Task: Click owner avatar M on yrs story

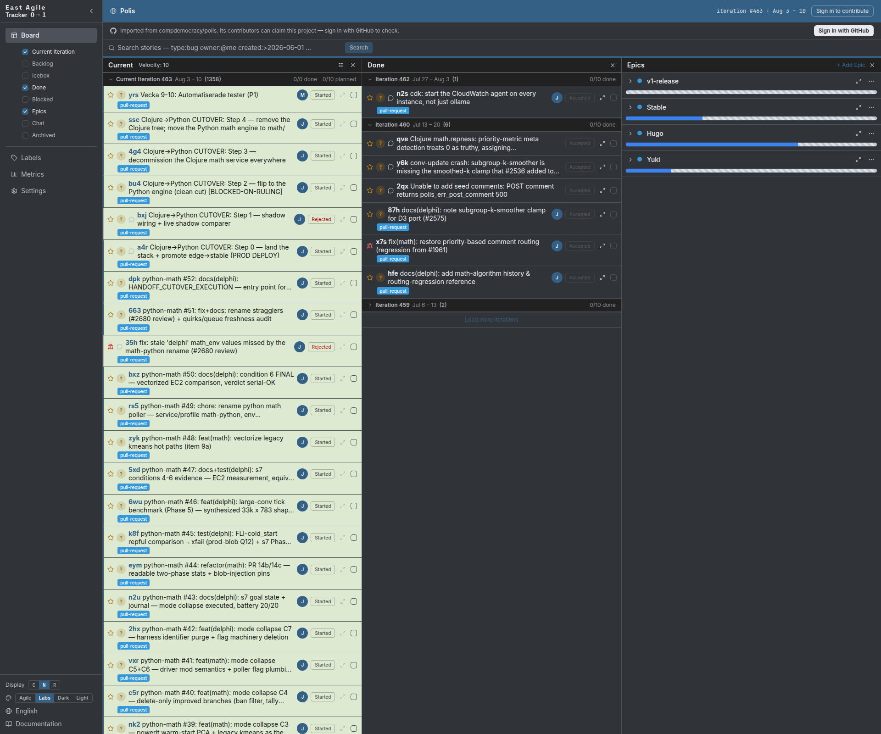Action: coord(302,95)
